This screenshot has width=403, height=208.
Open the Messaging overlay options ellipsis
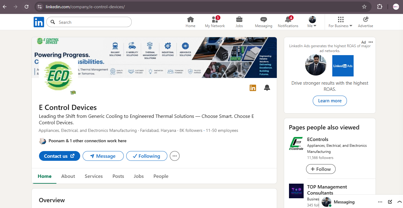(x=380, y=202)
